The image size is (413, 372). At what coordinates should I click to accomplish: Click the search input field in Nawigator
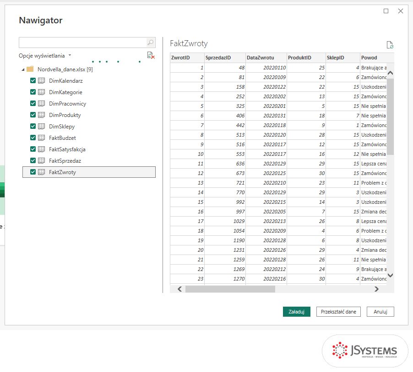[83, 43]
